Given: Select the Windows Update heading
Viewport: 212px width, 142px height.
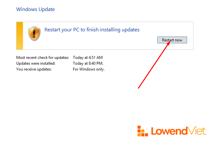Looking at the screenshot, I should coord(35,9).
